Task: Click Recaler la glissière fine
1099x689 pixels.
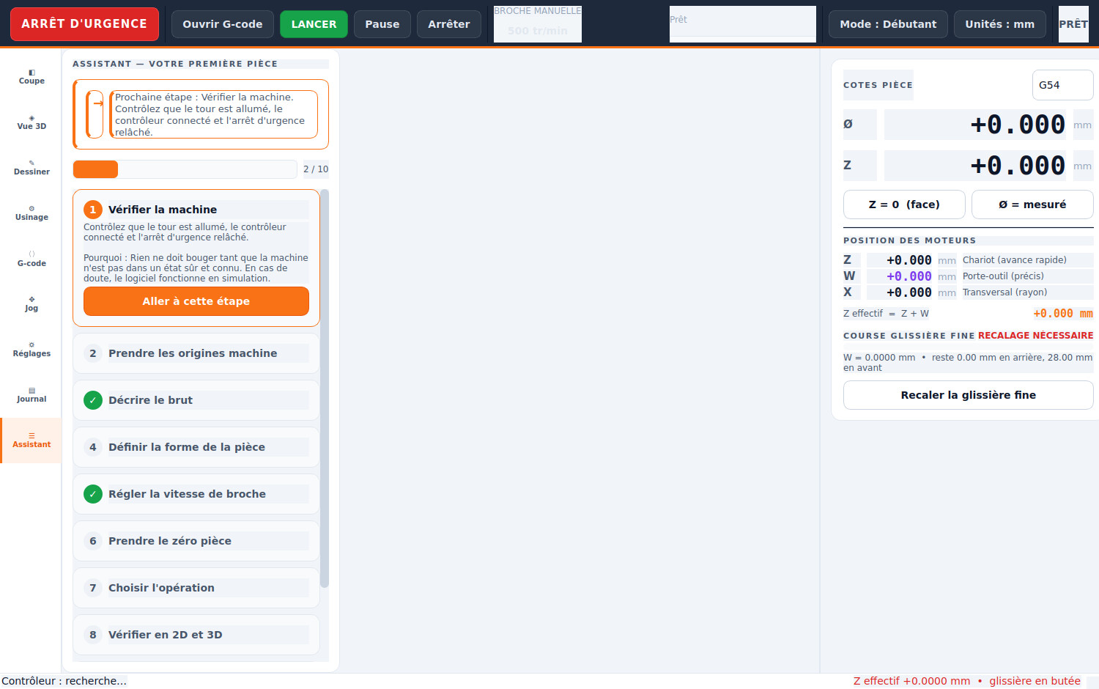Action: point(969,395)
